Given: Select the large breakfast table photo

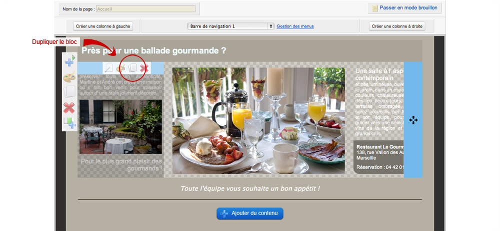Looking at the screenshot, I should (258, 121).
